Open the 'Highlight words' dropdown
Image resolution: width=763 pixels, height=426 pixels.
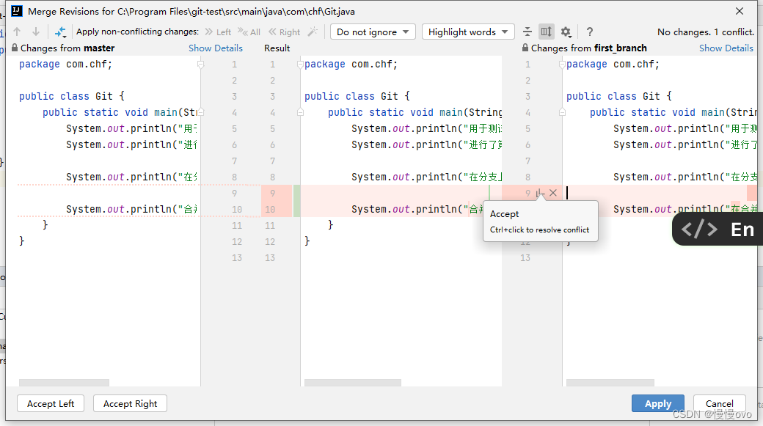468,32
